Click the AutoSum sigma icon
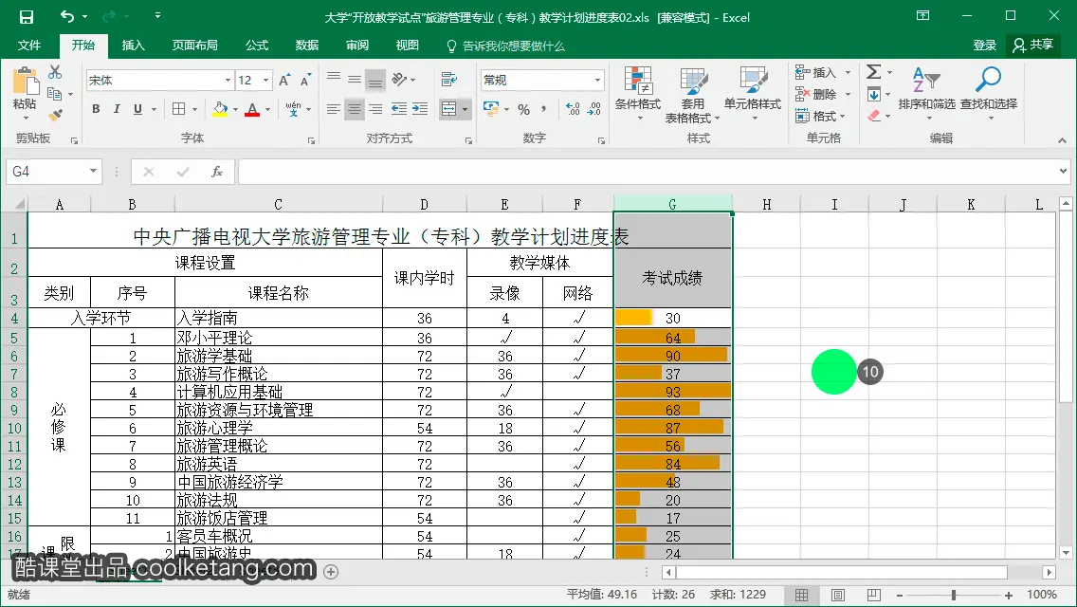 point(873,72)
